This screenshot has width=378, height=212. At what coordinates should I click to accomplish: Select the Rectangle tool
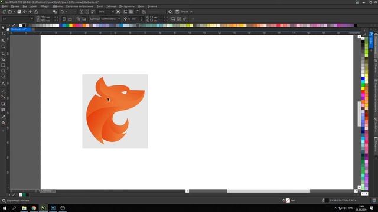point(3,65)
